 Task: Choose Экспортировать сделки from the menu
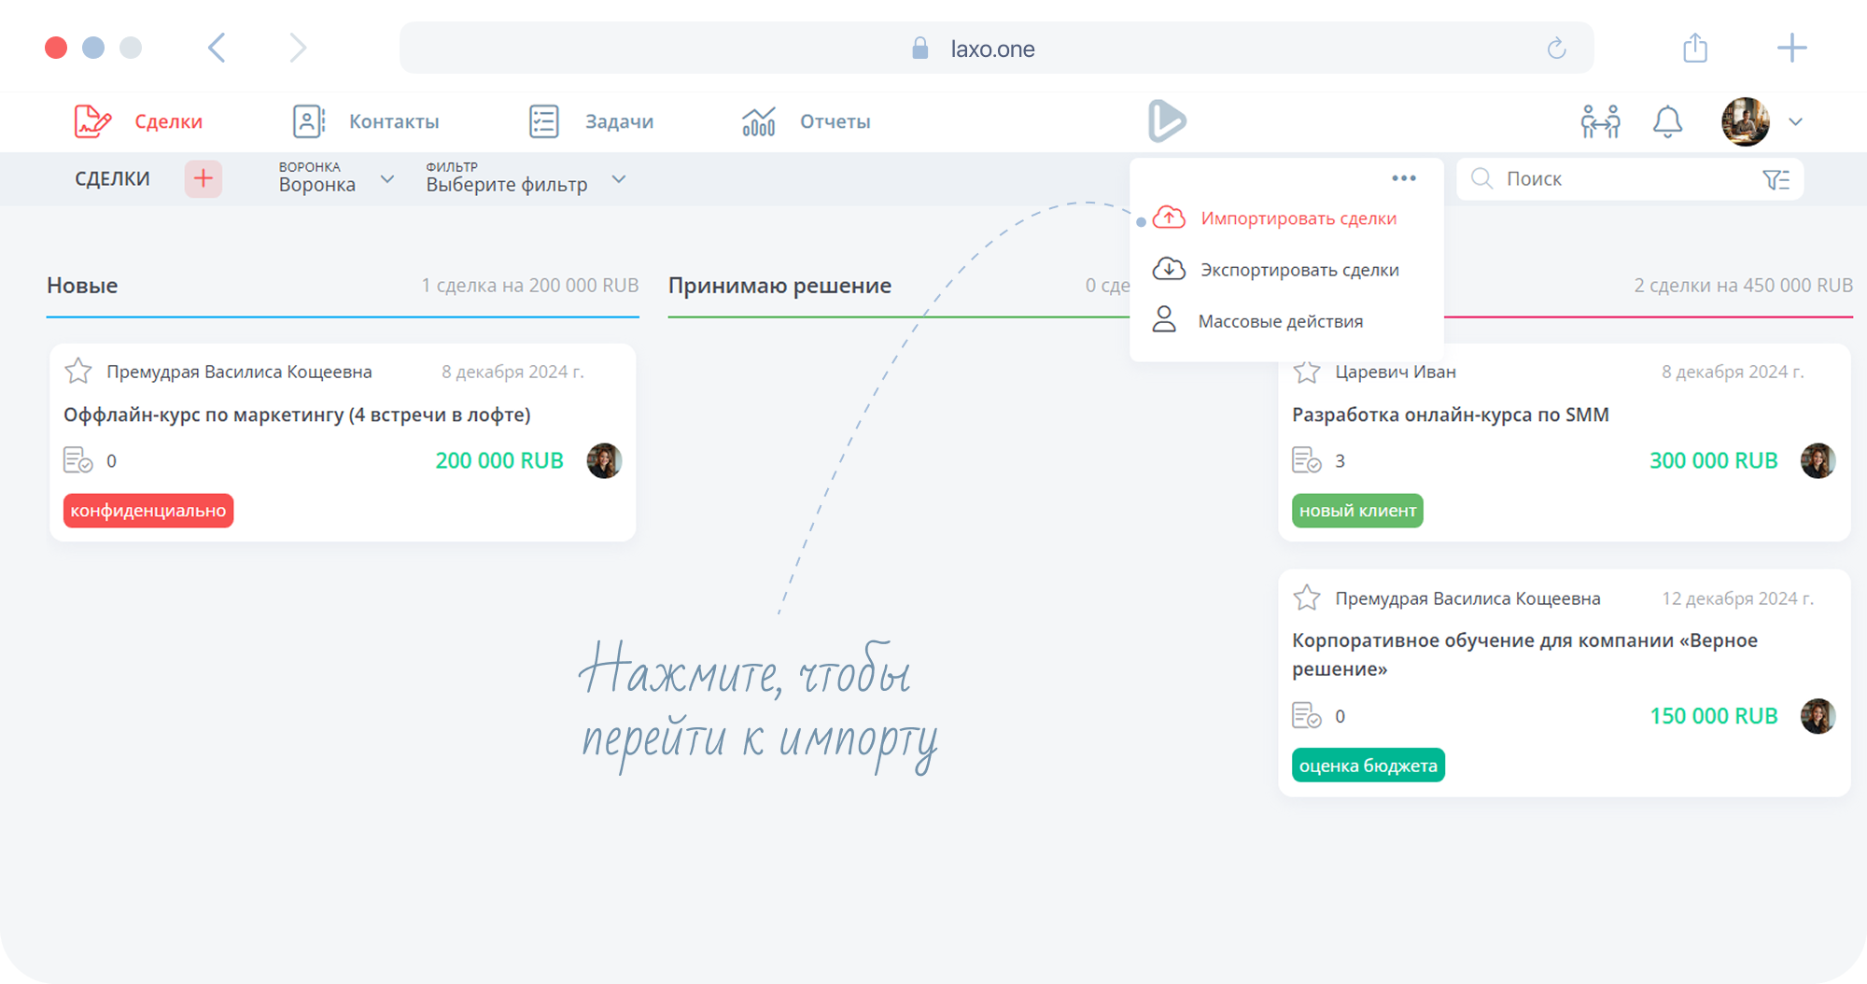point(1298,270)
